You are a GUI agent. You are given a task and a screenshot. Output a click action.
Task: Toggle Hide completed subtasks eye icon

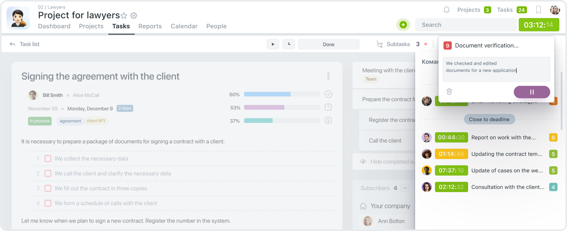363,162
